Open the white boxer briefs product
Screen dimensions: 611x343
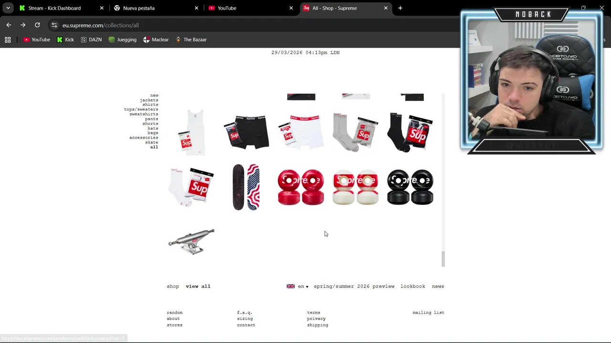(301, 132)
